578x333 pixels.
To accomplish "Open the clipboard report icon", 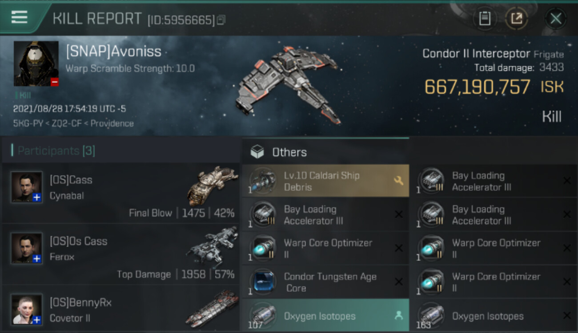I will [x=485, y=19].
